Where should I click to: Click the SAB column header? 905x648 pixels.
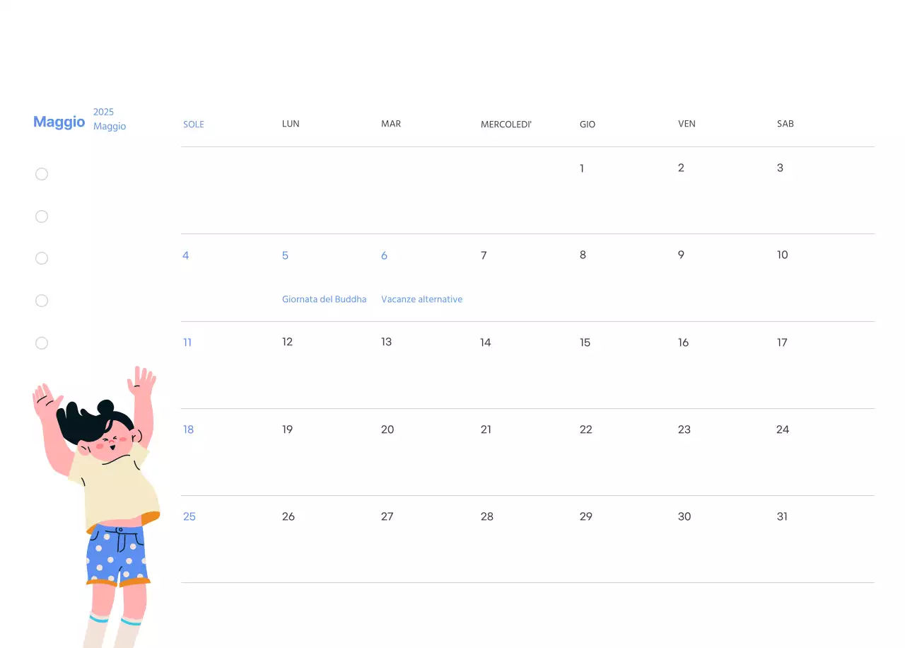[x=785, y=124]
